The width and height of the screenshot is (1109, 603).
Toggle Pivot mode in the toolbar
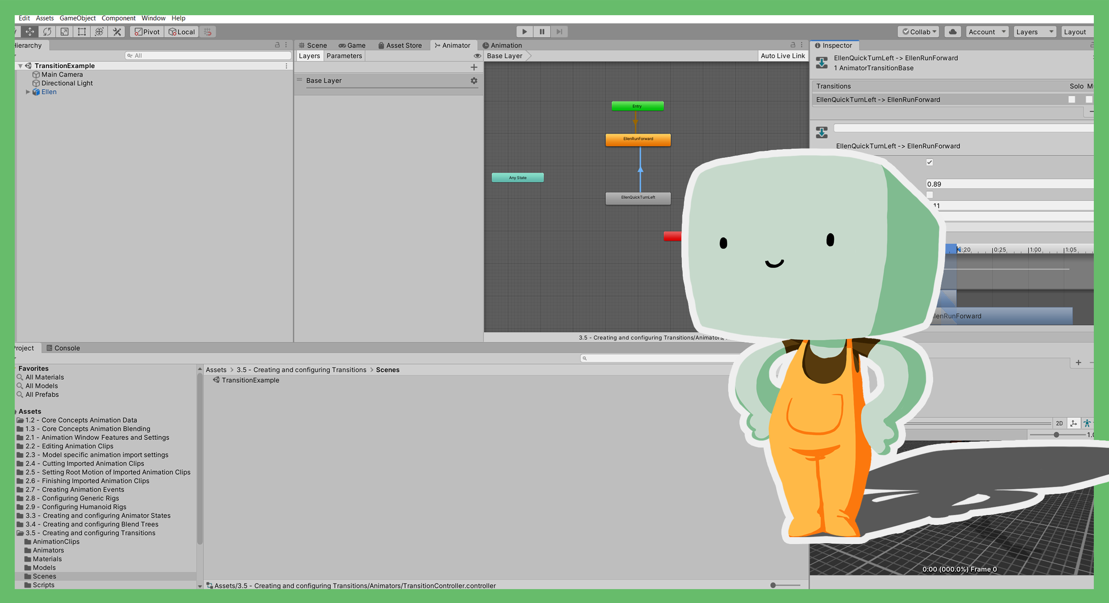(x=146, y=31)
